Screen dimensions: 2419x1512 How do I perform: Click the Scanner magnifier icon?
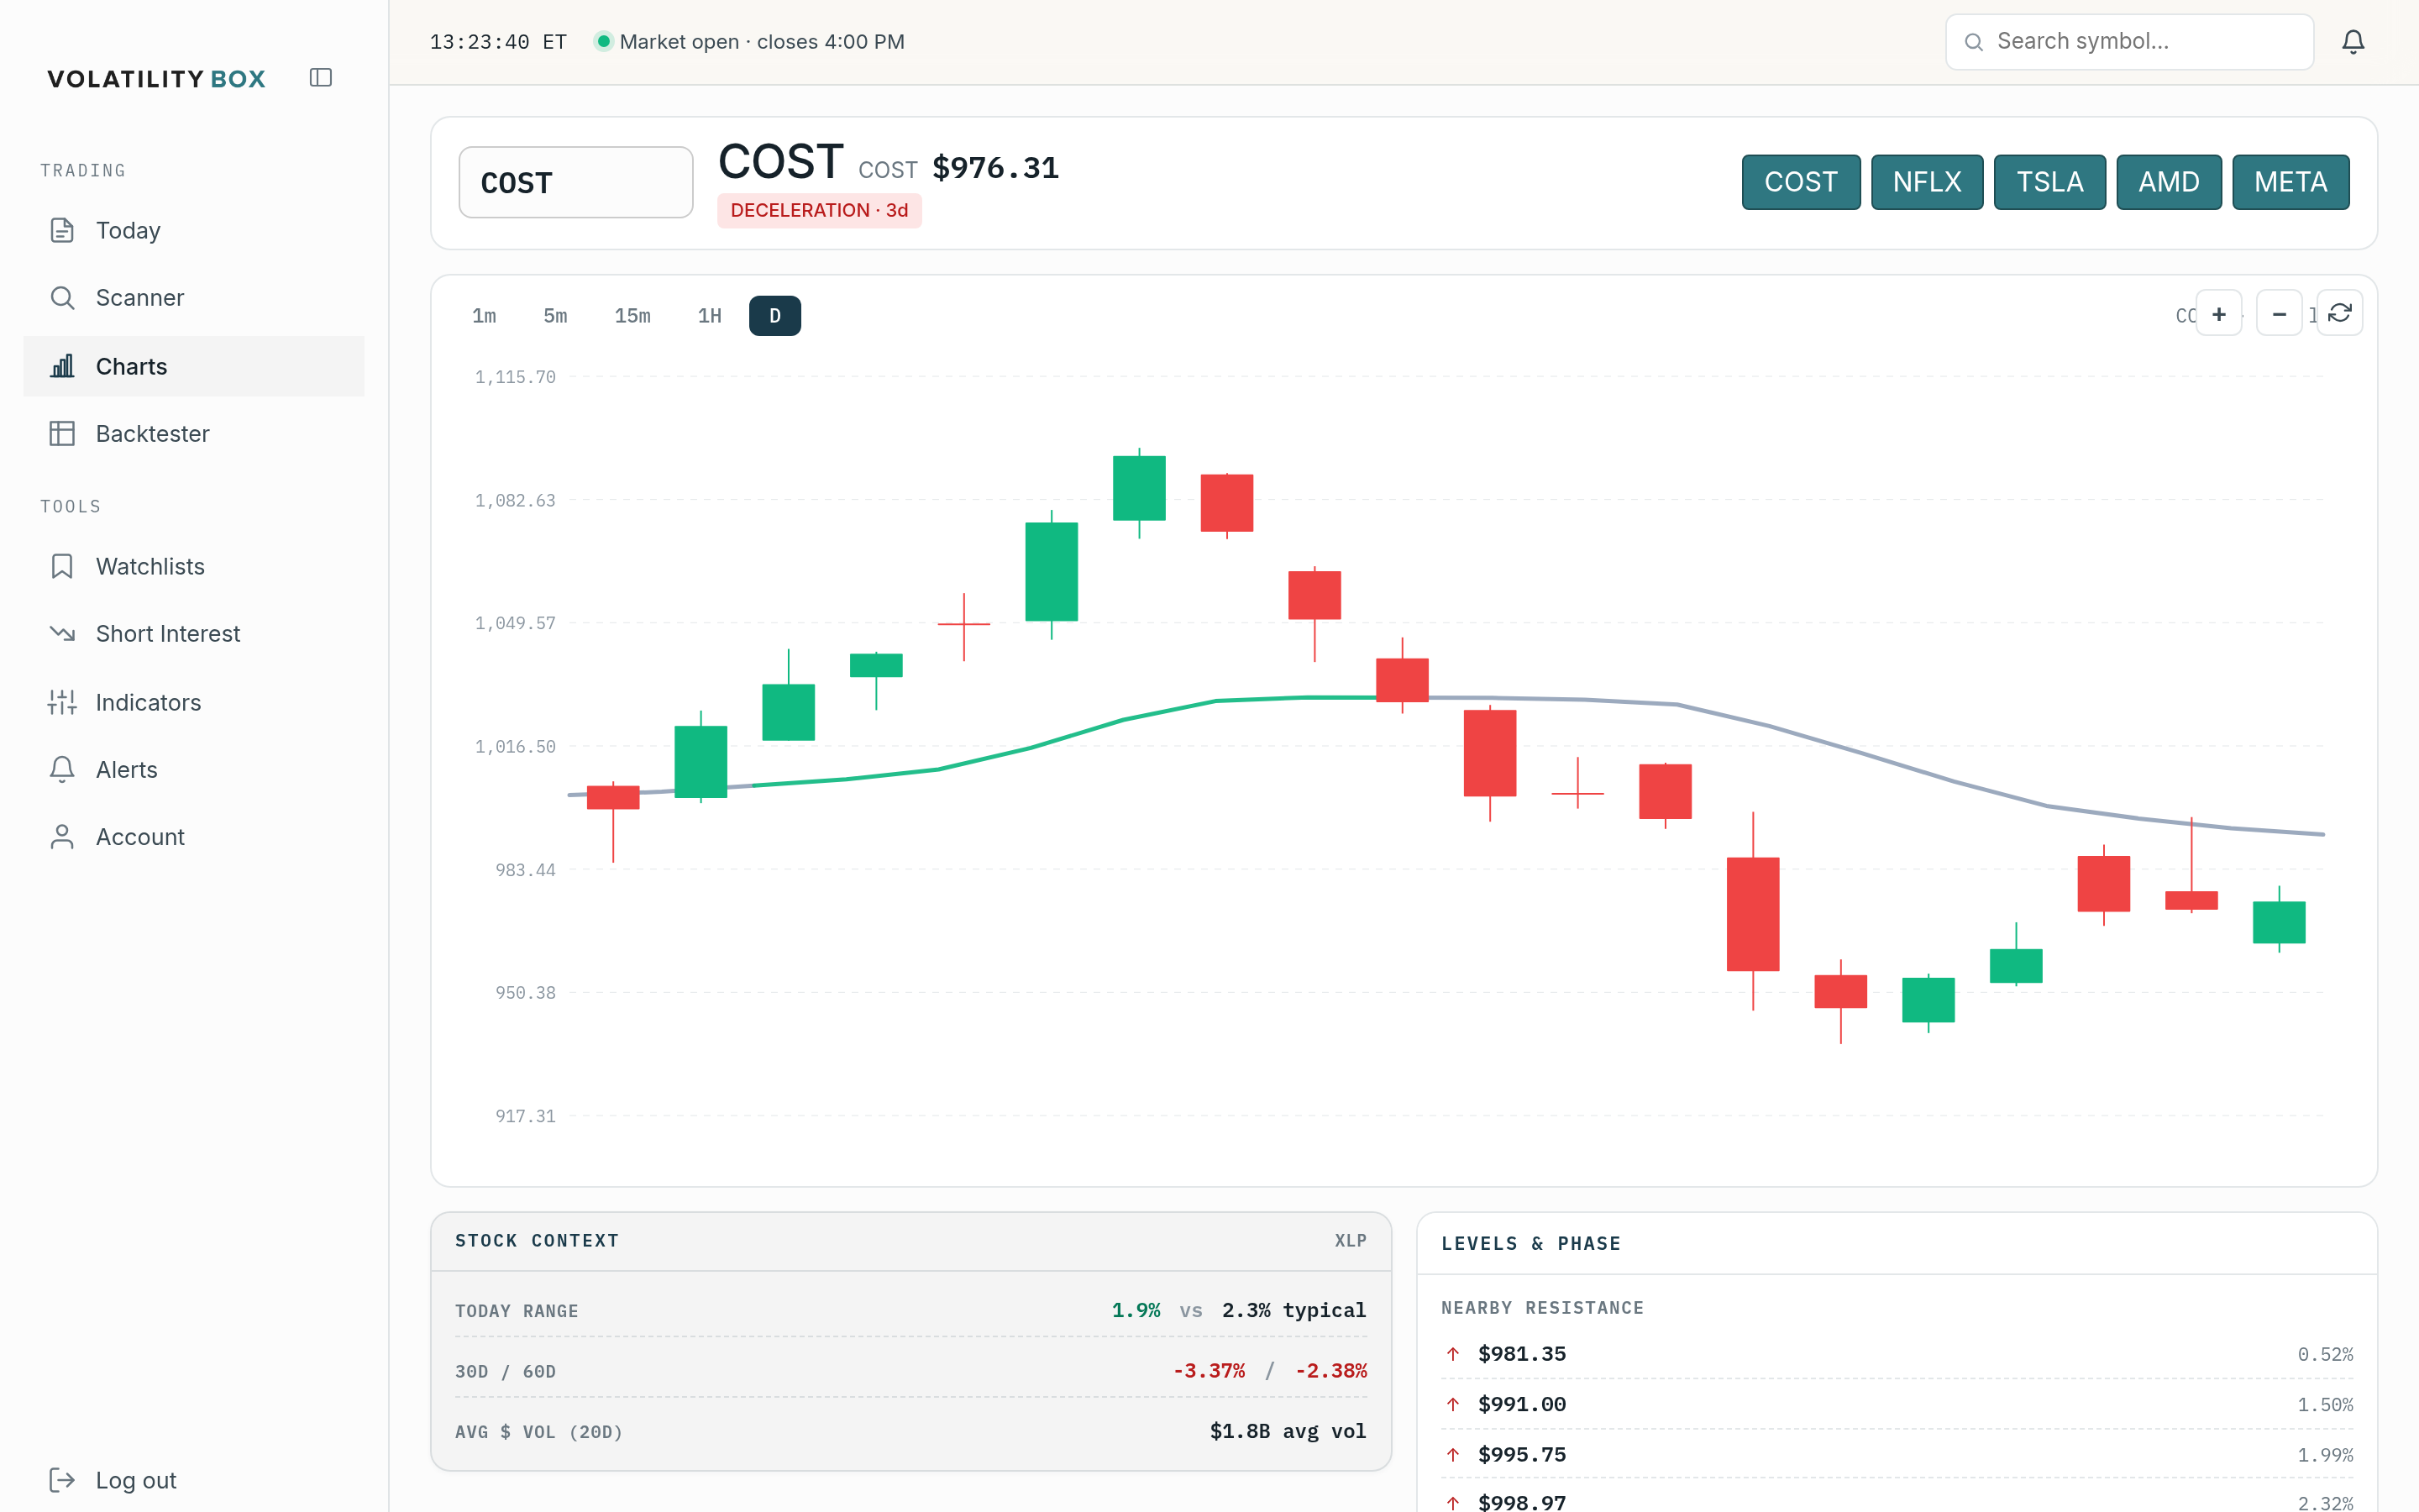coord(62,298)
